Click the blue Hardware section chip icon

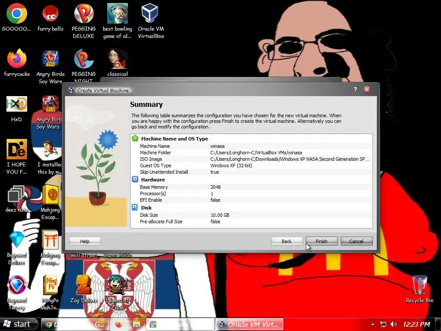(x=135, y=179)
